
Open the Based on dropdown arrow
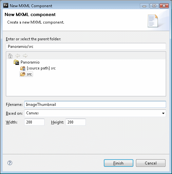[163, 113]
